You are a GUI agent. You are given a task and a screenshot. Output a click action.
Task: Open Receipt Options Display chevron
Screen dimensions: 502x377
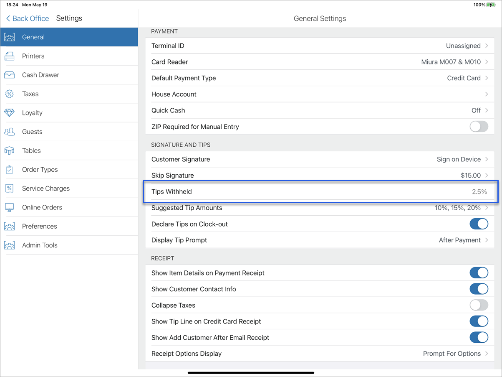pos(487,354)
